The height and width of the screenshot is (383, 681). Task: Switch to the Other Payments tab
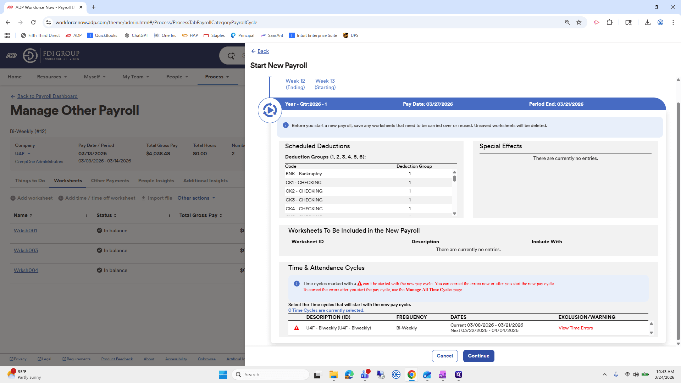point(110,181)
